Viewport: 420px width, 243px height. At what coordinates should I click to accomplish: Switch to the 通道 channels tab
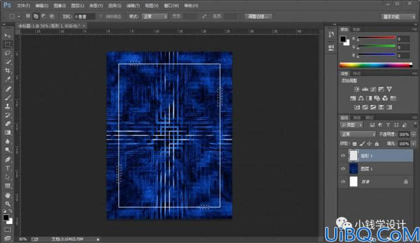click(357, 117)
